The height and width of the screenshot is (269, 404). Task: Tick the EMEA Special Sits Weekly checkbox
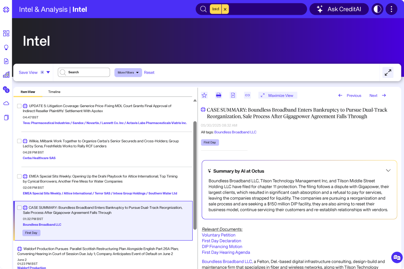19,176
